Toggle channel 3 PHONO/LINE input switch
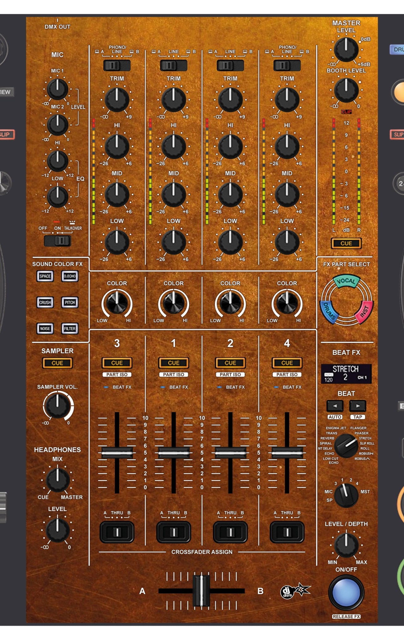Image resolution: width=404 pixels, height=643 pixels. click(x=117, y=65)
